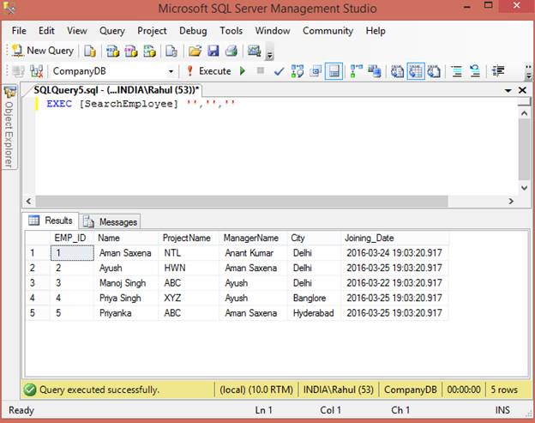Click the New Query toolbar button

(x=43, y=51)
